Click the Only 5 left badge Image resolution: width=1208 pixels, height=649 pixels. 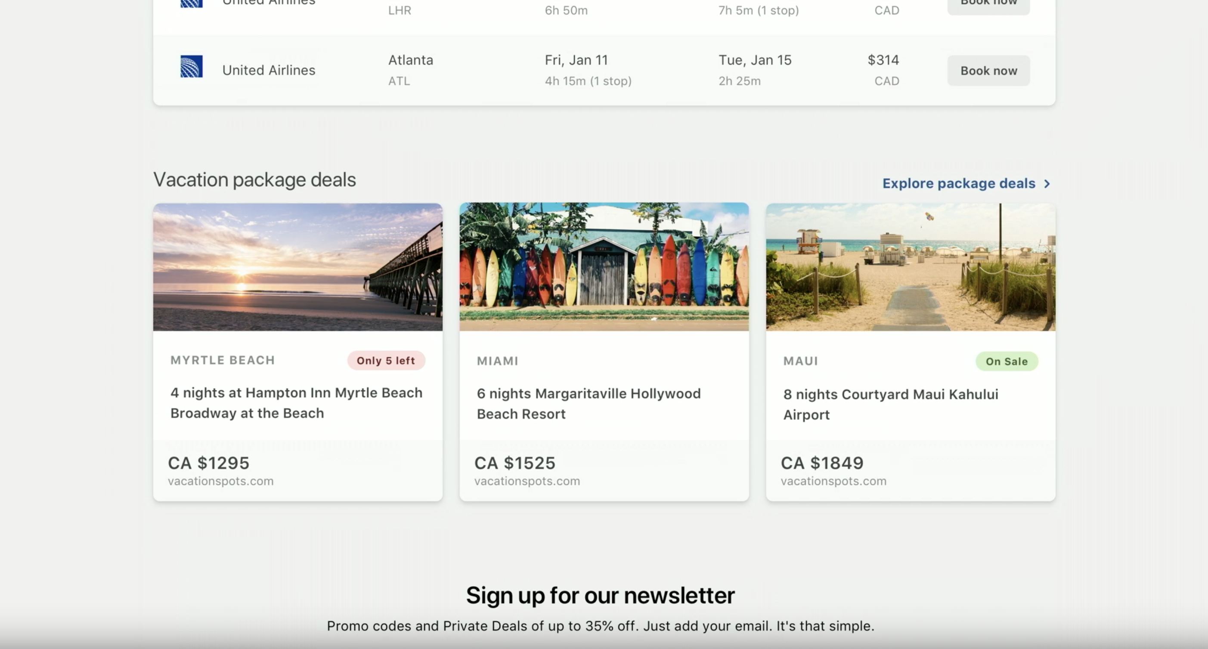point(385,361)
